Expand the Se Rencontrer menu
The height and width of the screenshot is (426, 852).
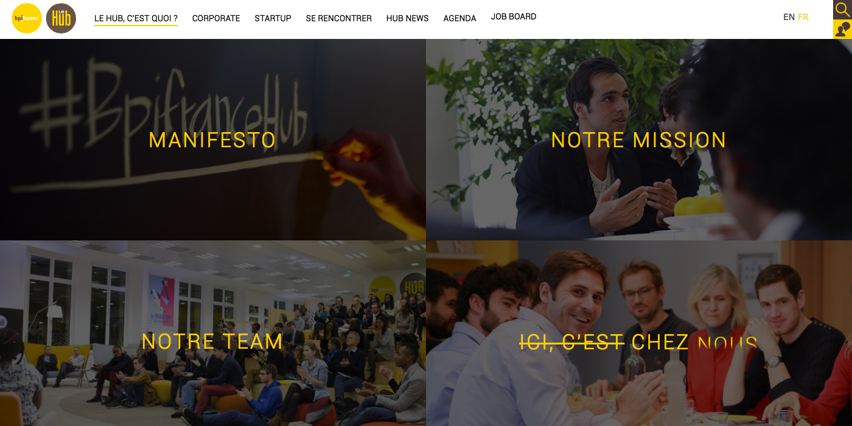point(338,18)
